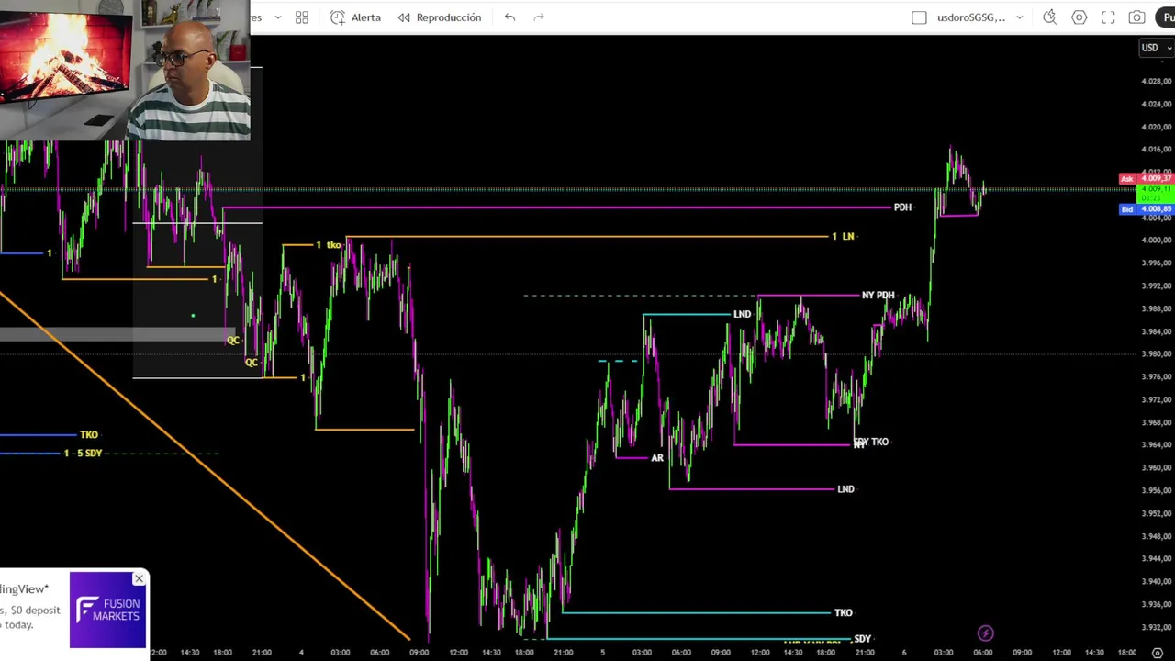Expand the indicators dropdown chevron
This screenshot has height=661, width=1175.
[278, 17]
